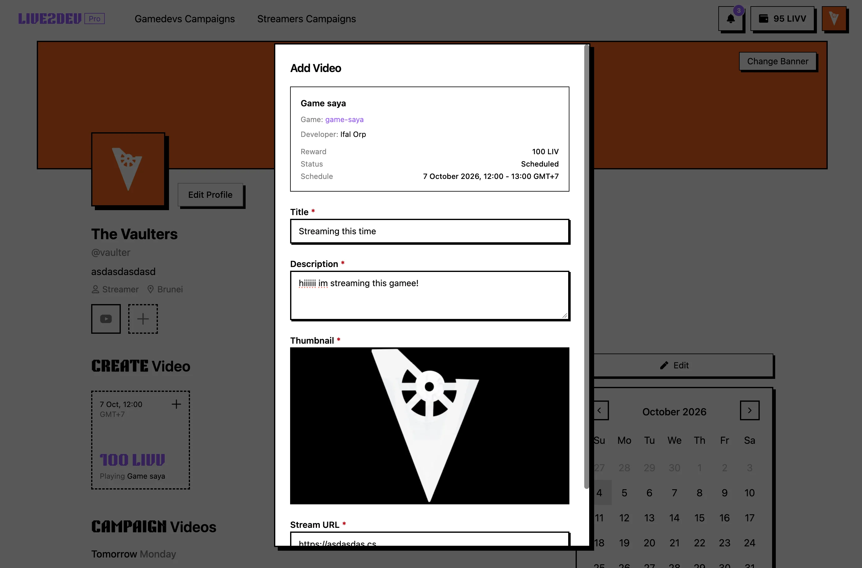
Task: Click the @vaulter username text
Action: pyautogui.click(x=111, y=252)
